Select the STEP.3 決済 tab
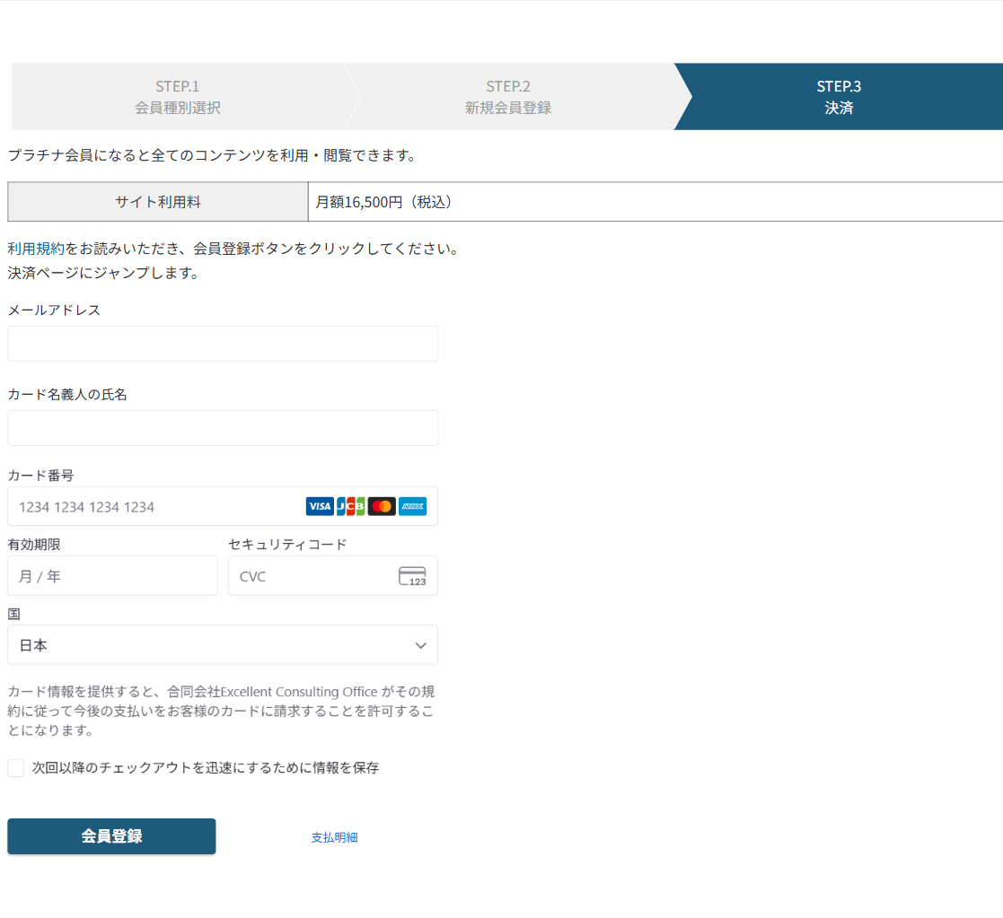Viewport: 1003px width, 918px height. click(x=839, y=97)
